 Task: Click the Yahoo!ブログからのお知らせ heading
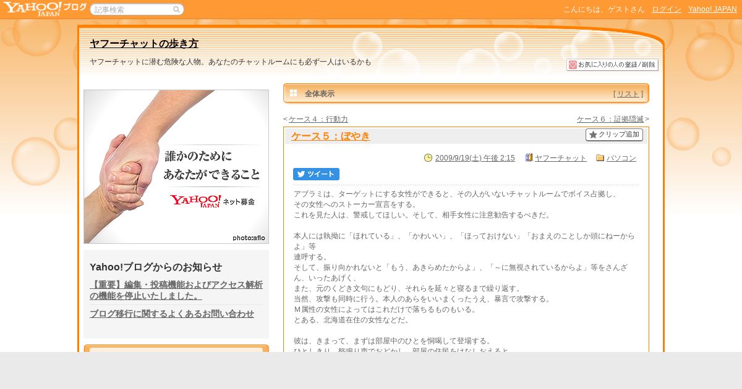tap(156, 267)
